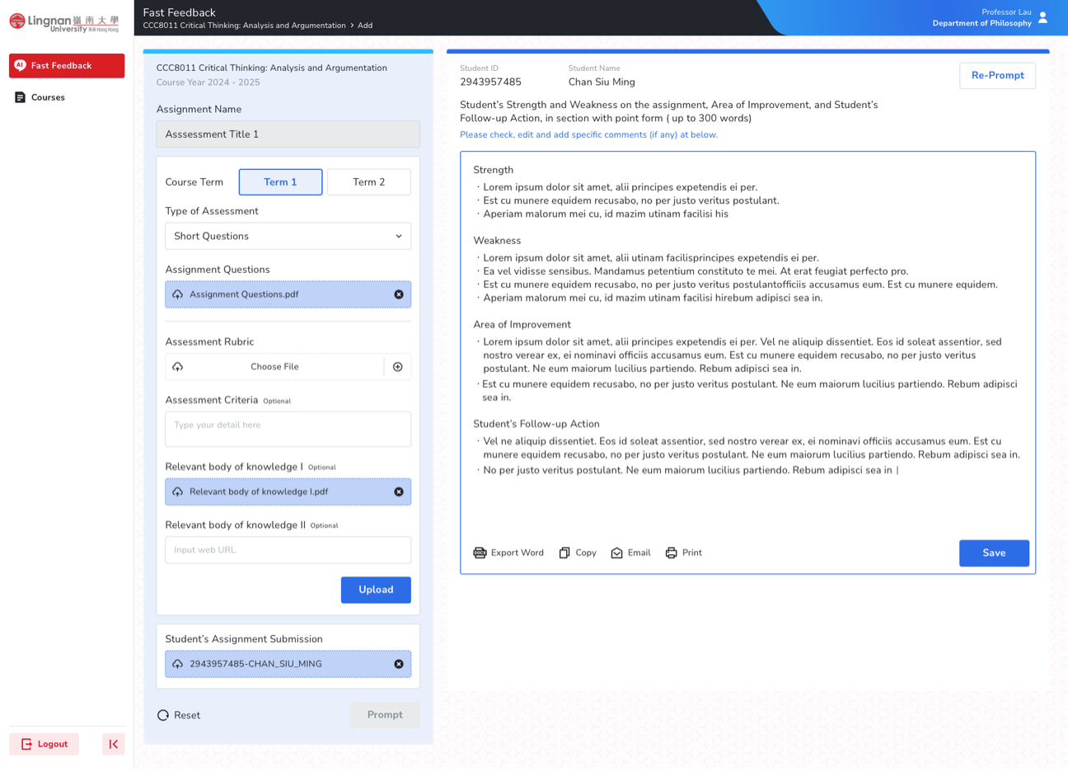The image size is (1068, 772).
Task: Remove Relevant body of knowledge I.pdf
Action: click(399, 492)
